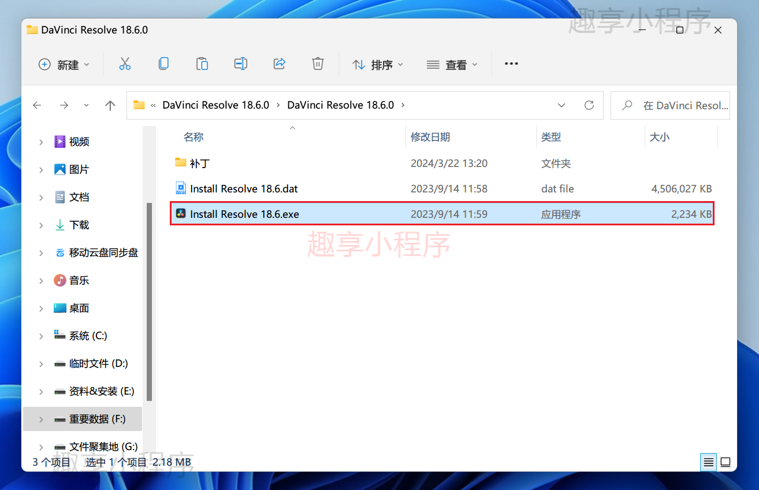Open address bar history dropdown
The image size is (759, 490).
(x=561, y=105)
